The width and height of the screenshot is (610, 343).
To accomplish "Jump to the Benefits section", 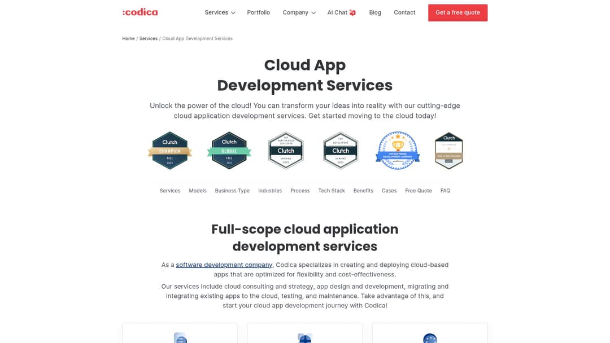I will [363, 191].
